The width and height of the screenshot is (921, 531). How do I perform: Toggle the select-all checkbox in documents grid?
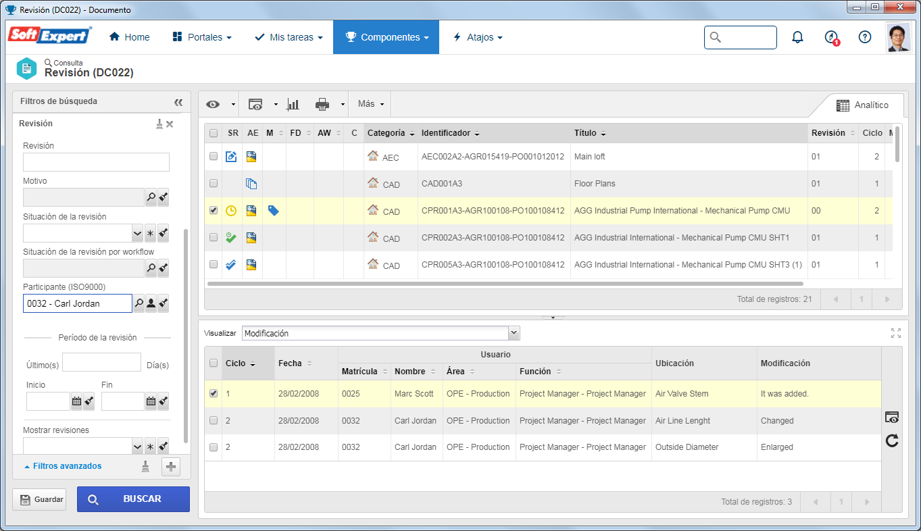click(214, 133)
